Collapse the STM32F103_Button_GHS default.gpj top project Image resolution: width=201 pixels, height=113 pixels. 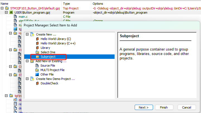click(2, 8)
